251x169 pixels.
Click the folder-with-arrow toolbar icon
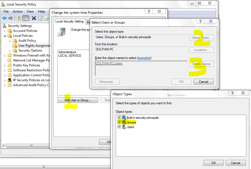pyautogui.click(x=19, y=18)
